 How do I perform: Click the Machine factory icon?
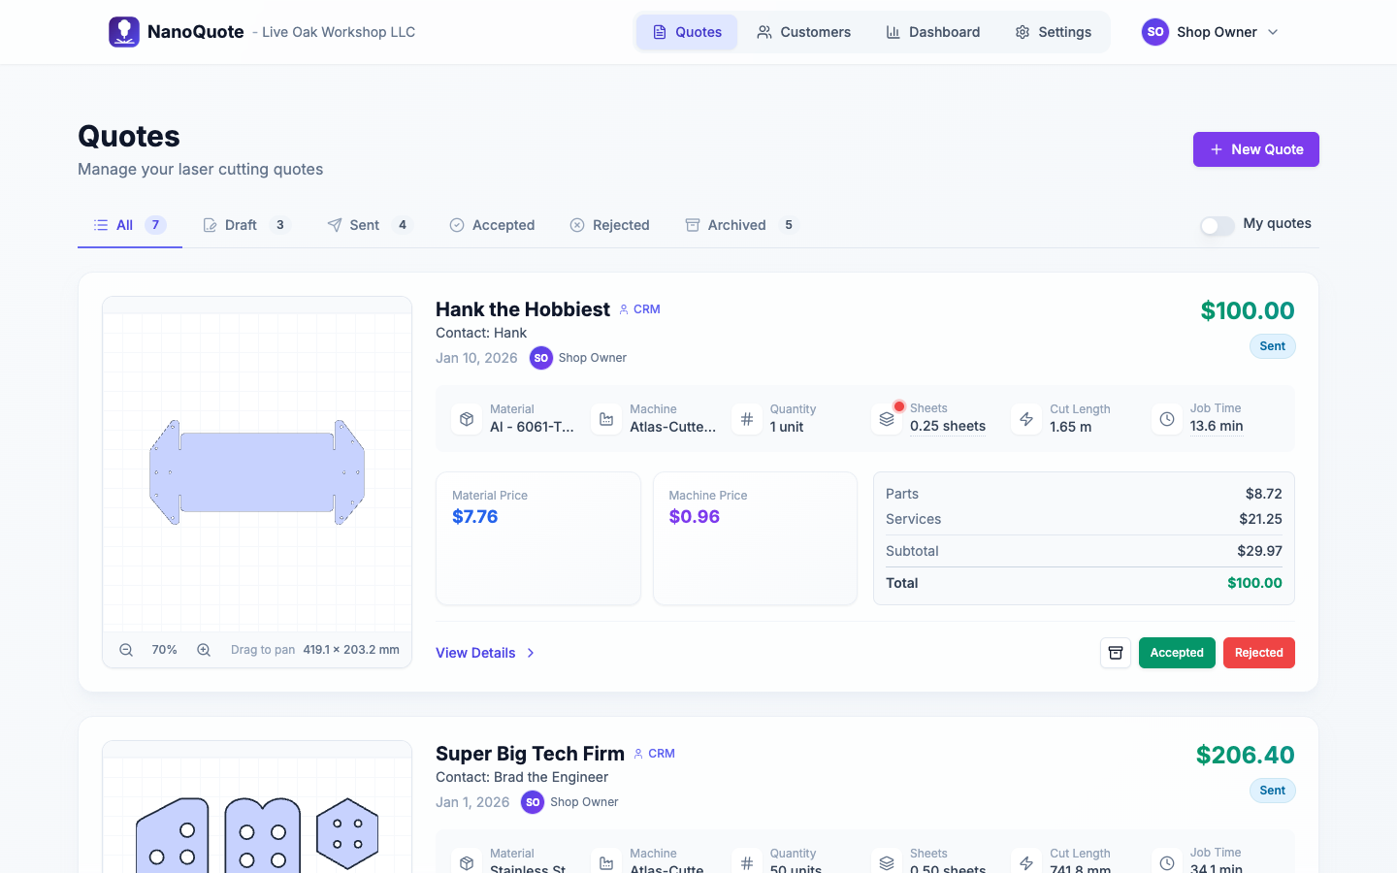coord(606,419)
